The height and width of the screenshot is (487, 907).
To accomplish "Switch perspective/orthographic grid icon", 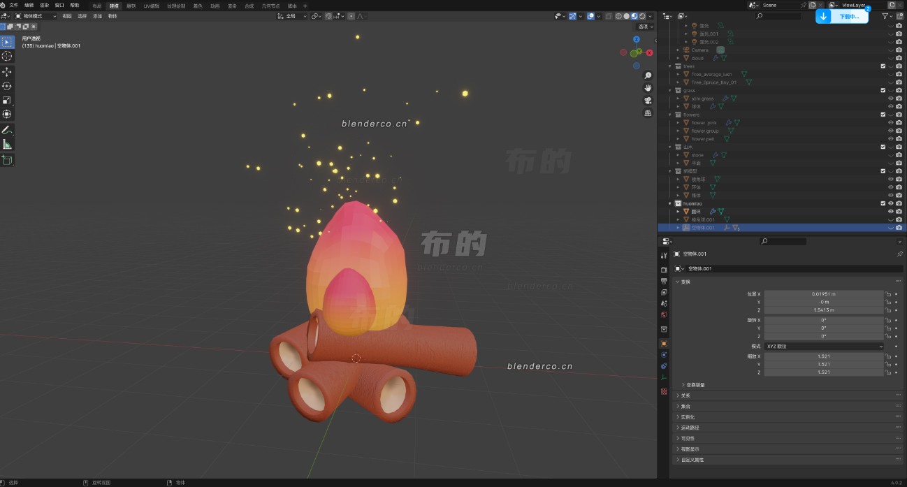I will pyautogui.click(x=648, y=113).
